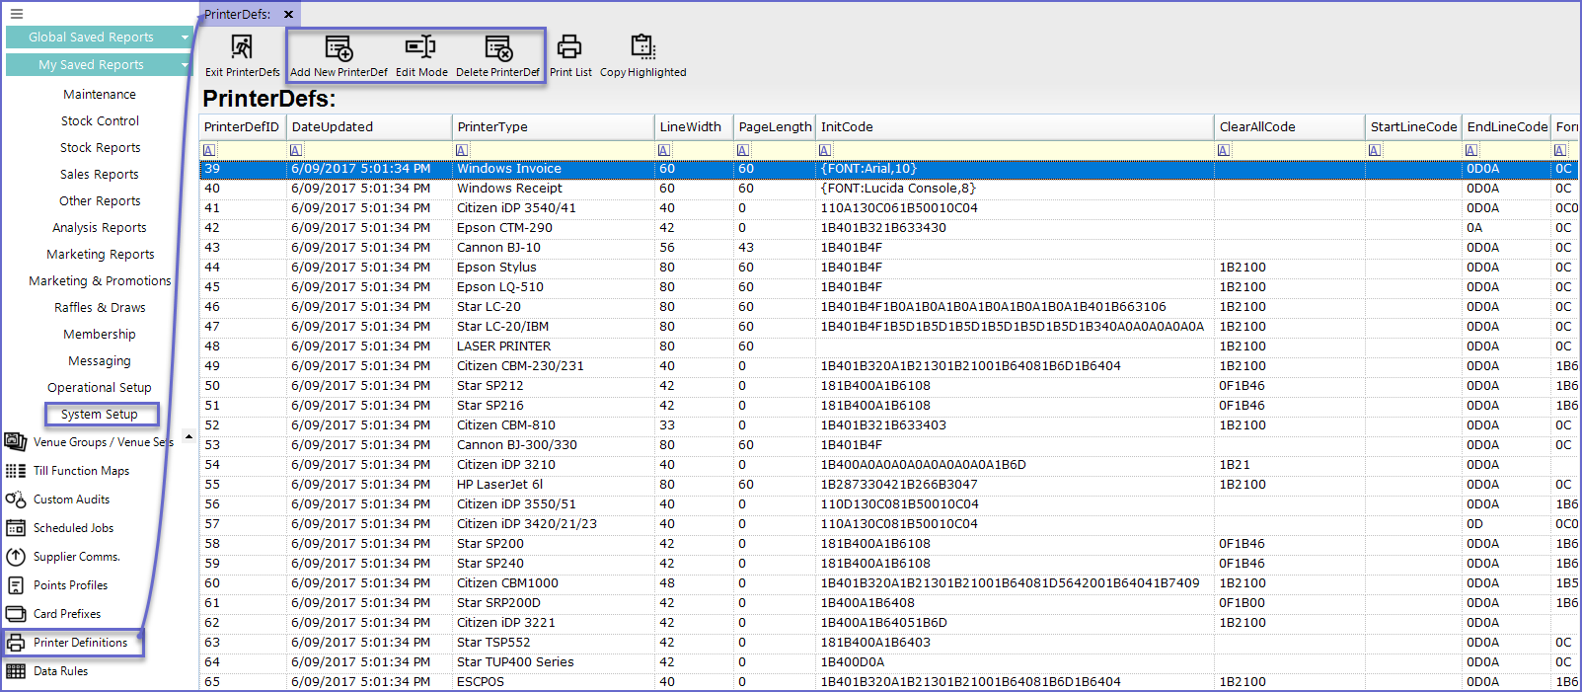1582x692 pixels.
Task: Click the Delete PrinterDef icon
Action: tap(498, 47)
